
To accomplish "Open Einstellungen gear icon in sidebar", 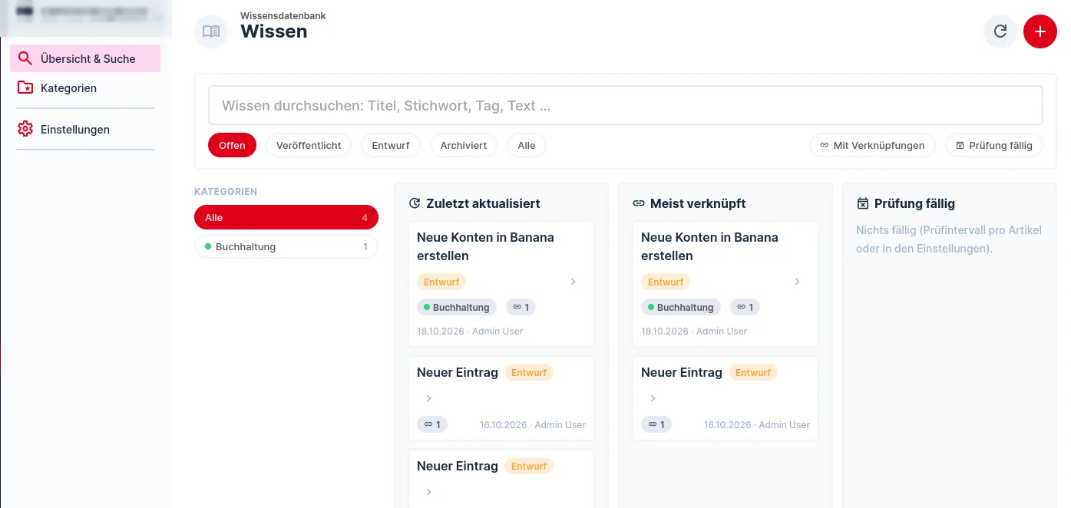I will coord(25,129).
